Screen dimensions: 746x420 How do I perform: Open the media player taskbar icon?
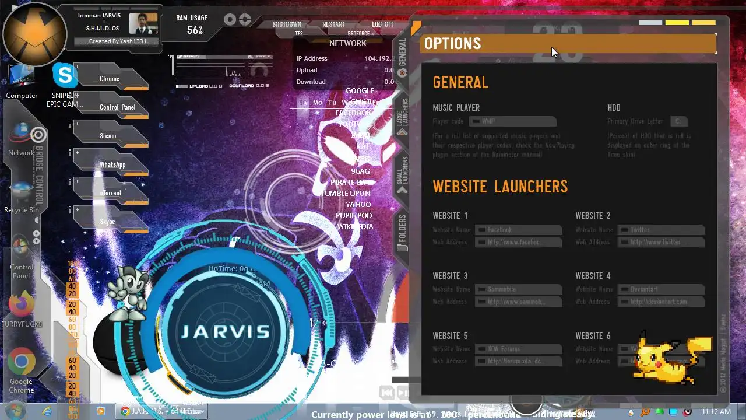point(100,411)
